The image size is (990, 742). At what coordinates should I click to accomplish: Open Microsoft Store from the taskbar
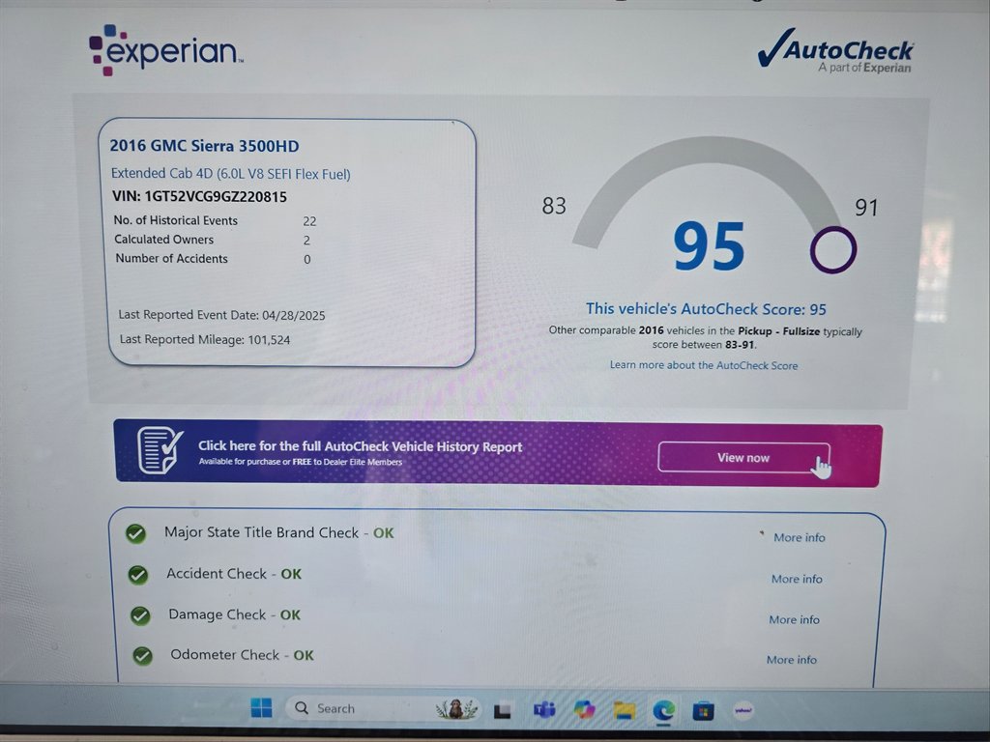(703, 711)
